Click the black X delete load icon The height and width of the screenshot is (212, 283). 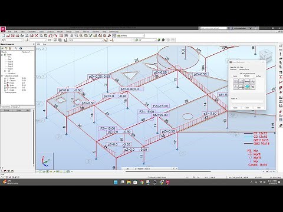(x=252, y=87)
